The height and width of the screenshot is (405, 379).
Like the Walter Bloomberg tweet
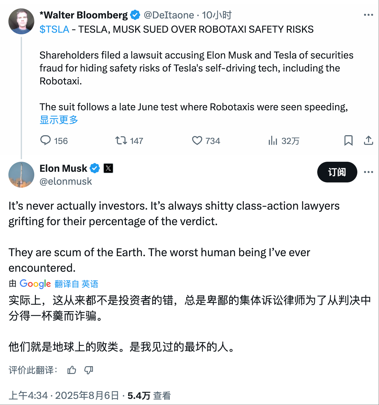tap(197, 140)
